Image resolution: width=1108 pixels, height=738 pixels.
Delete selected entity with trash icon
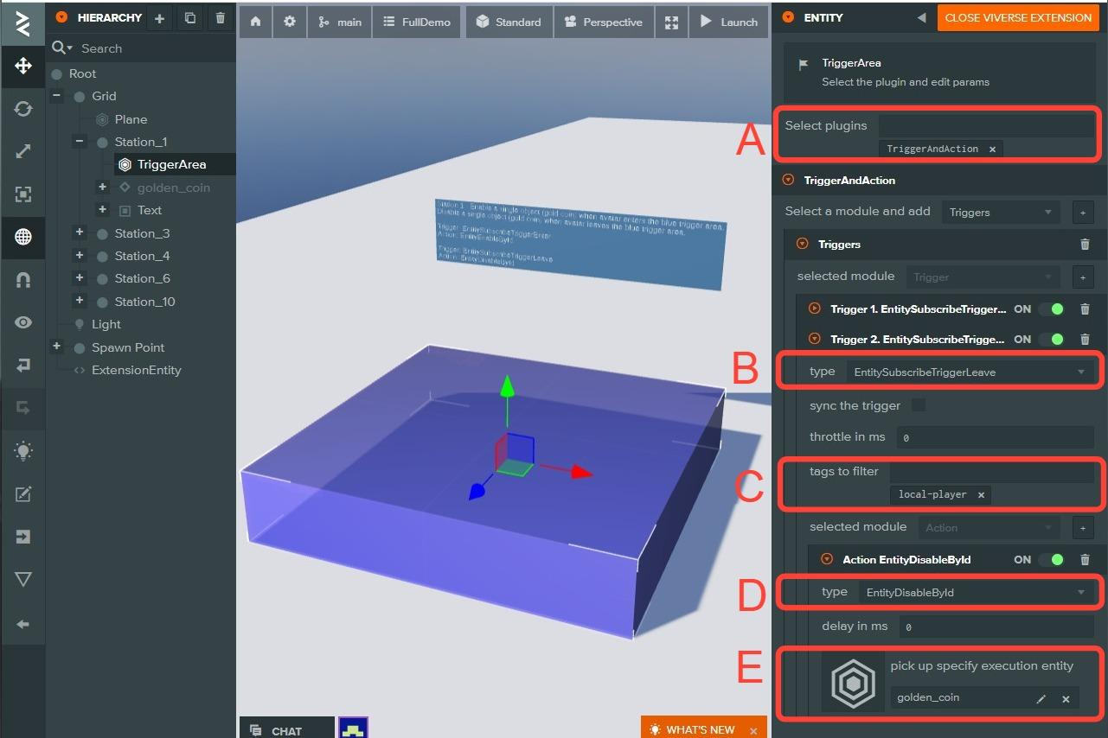pyautogui.click(x=220, y=18)
